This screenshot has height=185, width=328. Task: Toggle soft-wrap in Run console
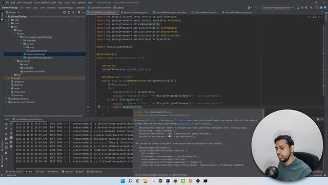tap(11, 133)
